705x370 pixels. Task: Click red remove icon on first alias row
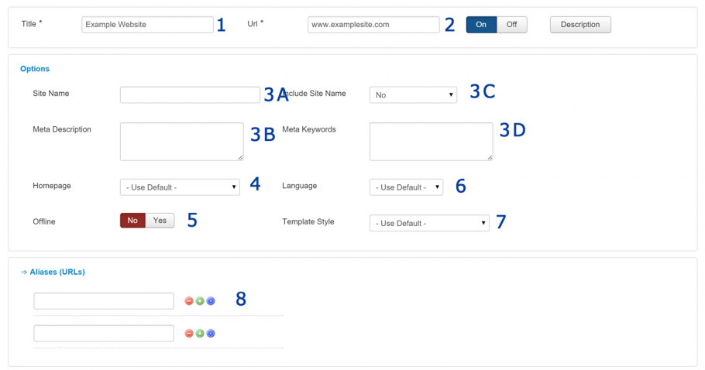coord(189,301)
